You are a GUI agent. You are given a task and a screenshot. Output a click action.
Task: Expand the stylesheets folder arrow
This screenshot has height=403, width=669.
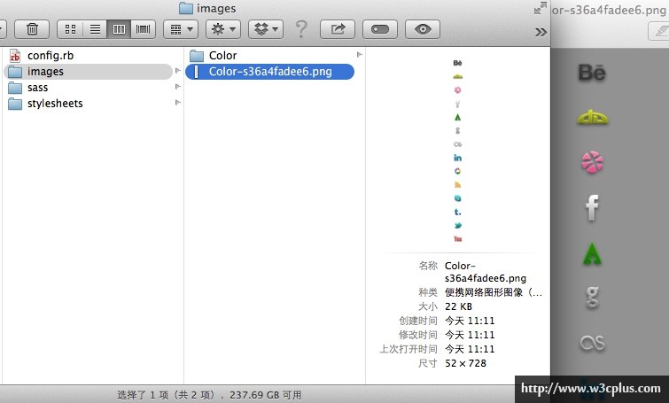tap(178, 103)
